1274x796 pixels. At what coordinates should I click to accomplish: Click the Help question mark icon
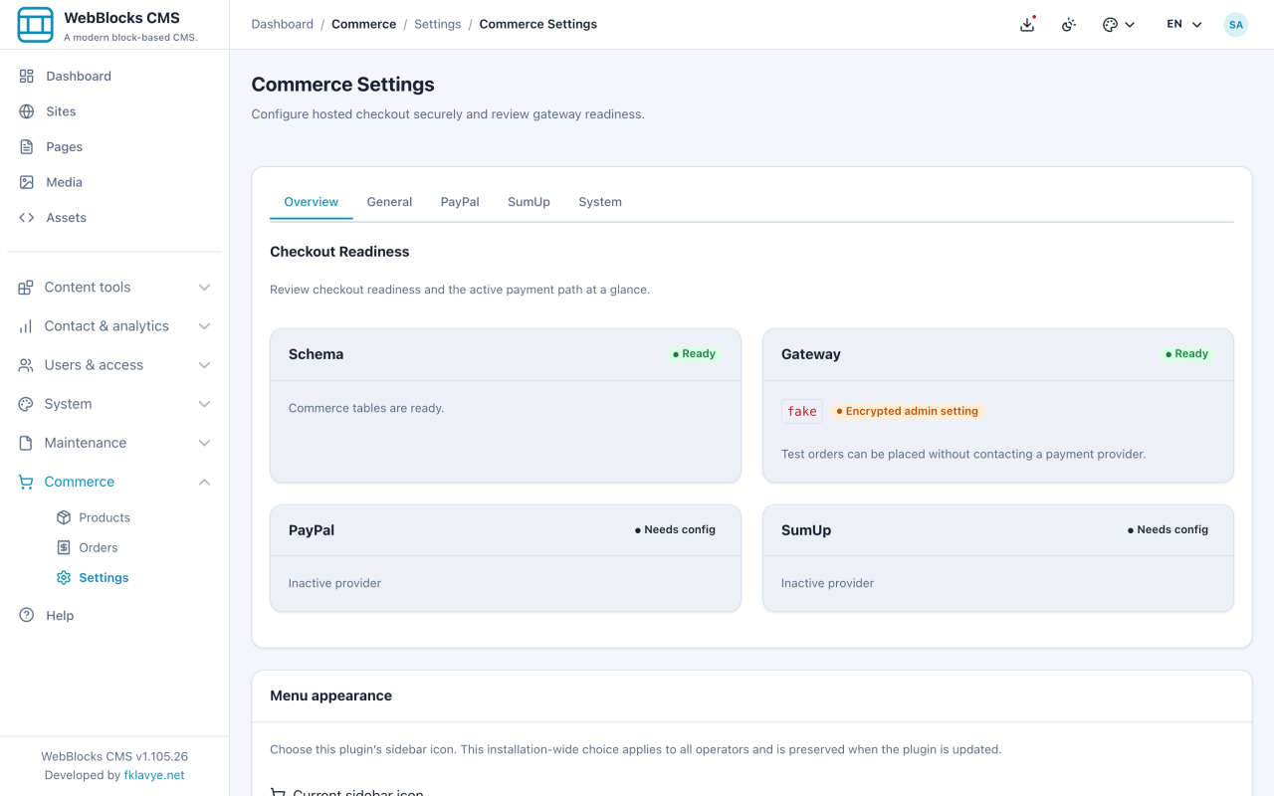pyautogui.click(x=27, y=615)
